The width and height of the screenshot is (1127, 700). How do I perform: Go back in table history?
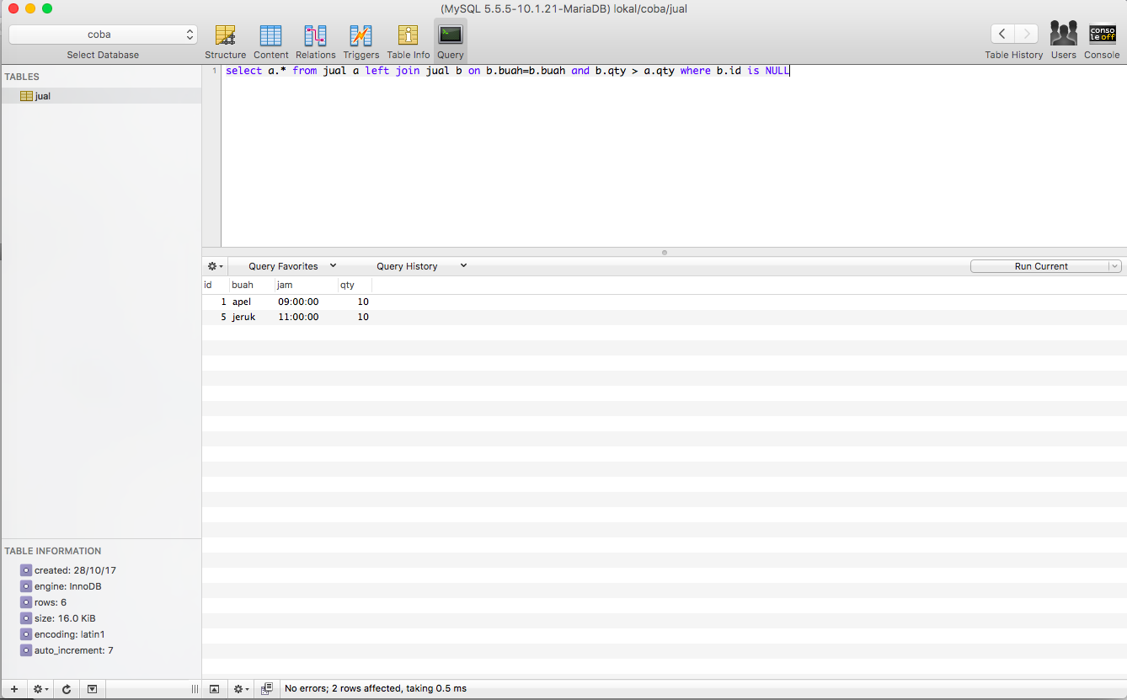pyautogui.click(x=1002, y=35)
